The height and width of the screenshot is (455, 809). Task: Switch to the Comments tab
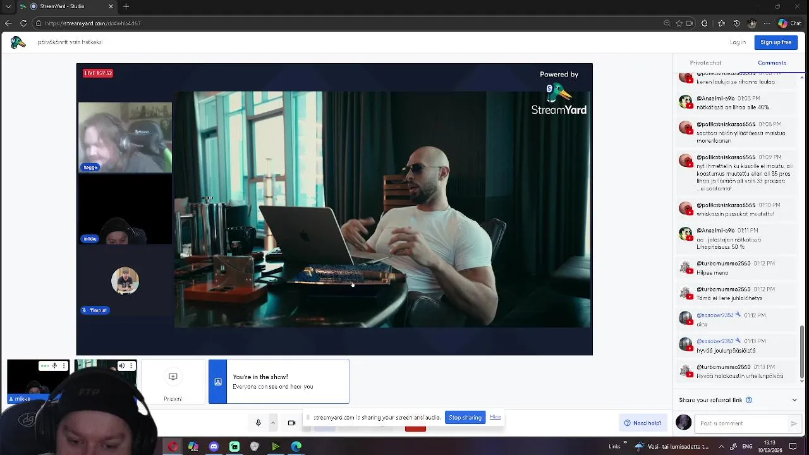point(772,63)
